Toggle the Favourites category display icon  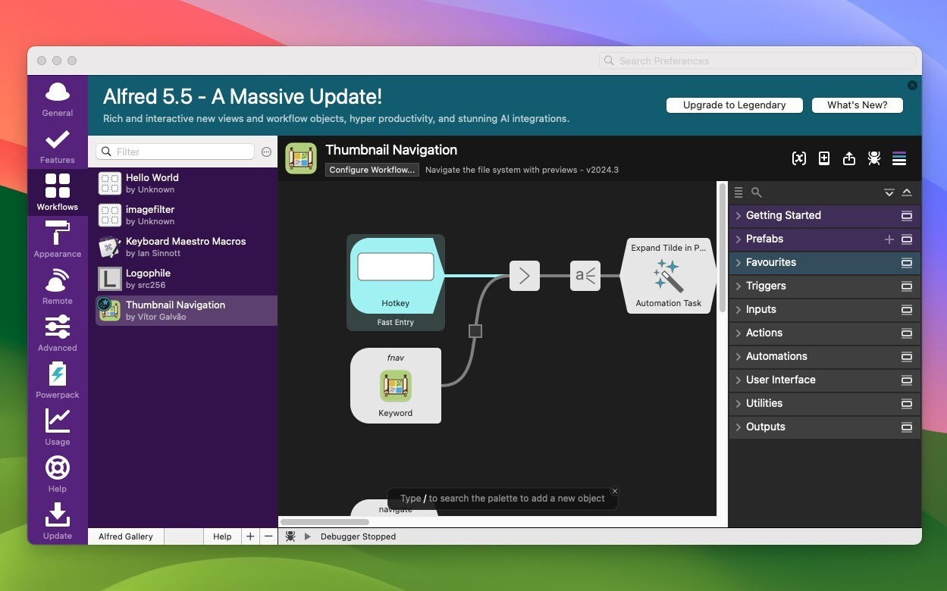(x=907, y=262)
